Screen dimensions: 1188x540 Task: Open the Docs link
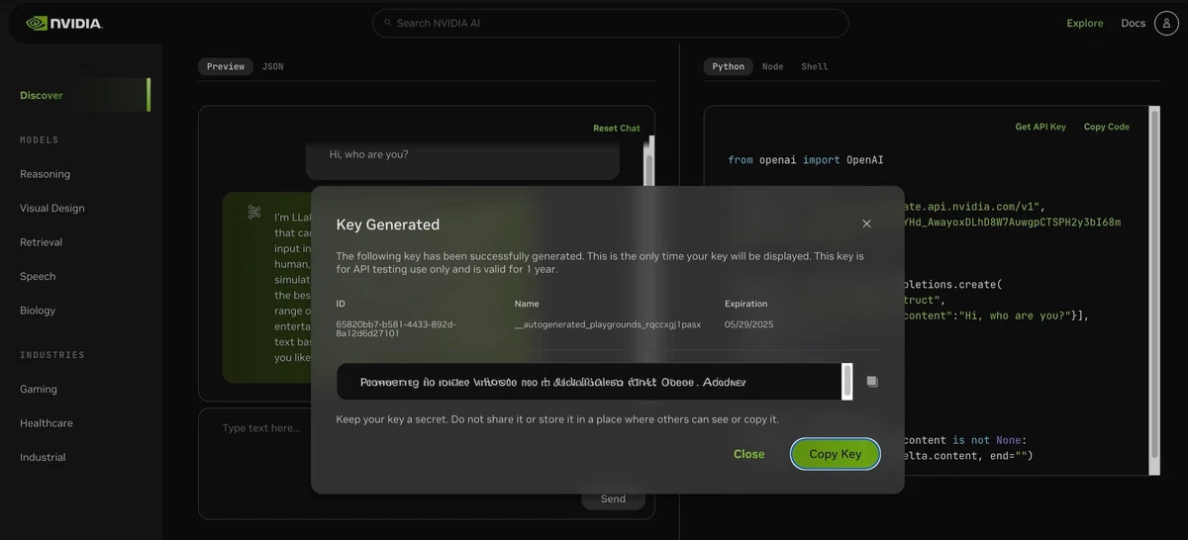(1133, 23)
